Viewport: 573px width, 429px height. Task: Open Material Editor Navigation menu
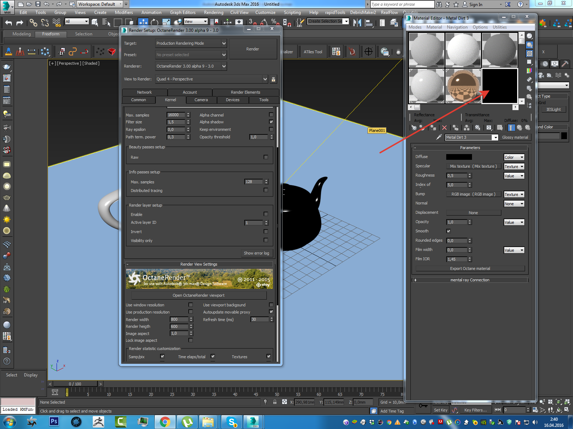click(x=457, y=27)
